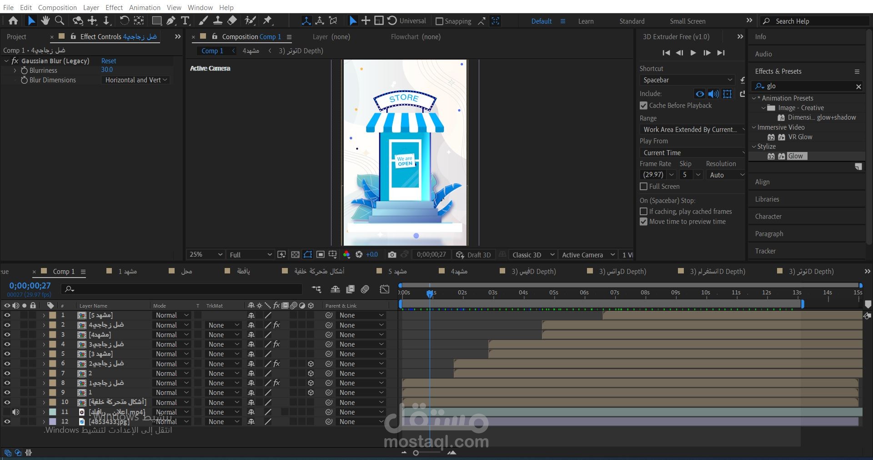Viewport: 873px width, 460px height.
Task: Select the Hand tool in toolbar
Action: 45,20
